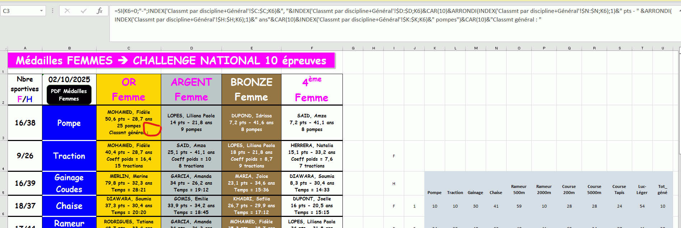Select the Traction discipline cell
This screenshot has width=681, height=228.
click(69, 156)
